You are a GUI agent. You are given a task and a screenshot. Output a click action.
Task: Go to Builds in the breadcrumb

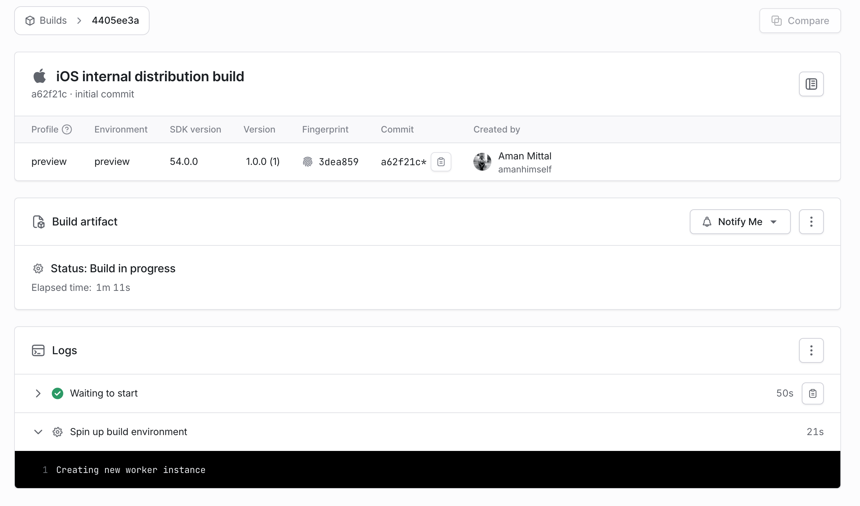click(53, 21)
